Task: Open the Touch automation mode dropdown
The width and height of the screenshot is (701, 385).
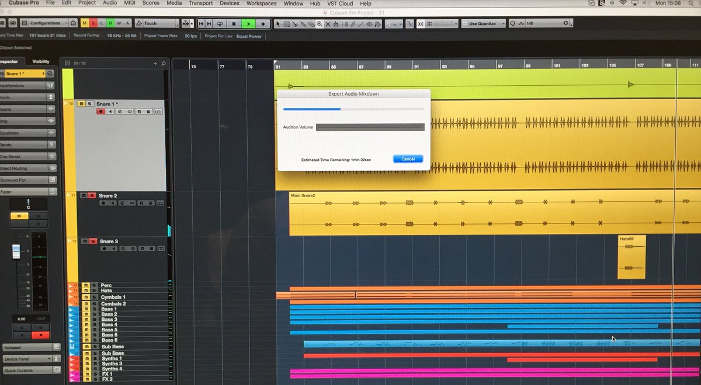Action: pos(157,23)
